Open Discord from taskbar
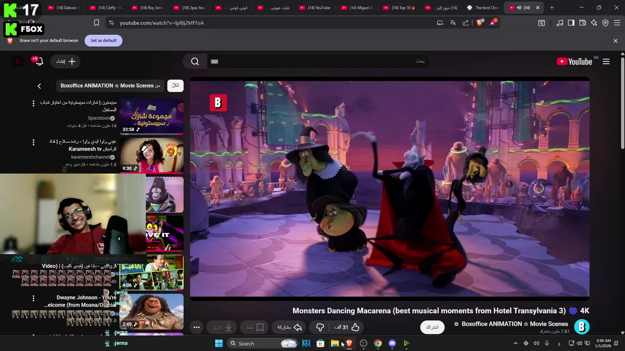625x351 pixels. [x=392, y=343]
